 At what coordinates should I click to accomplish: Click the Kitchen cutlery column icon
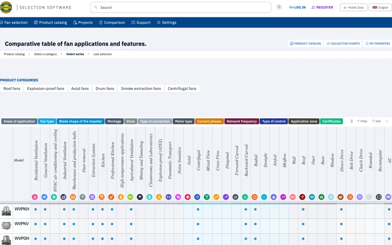tap(101, 197)
